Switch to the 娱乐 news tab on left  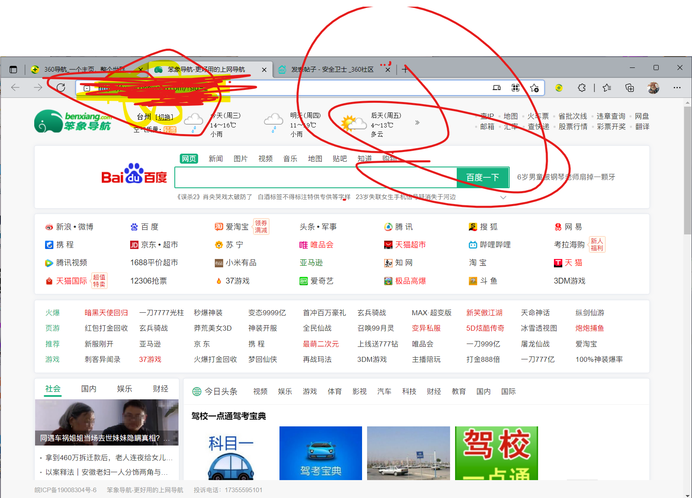[124, 388]
